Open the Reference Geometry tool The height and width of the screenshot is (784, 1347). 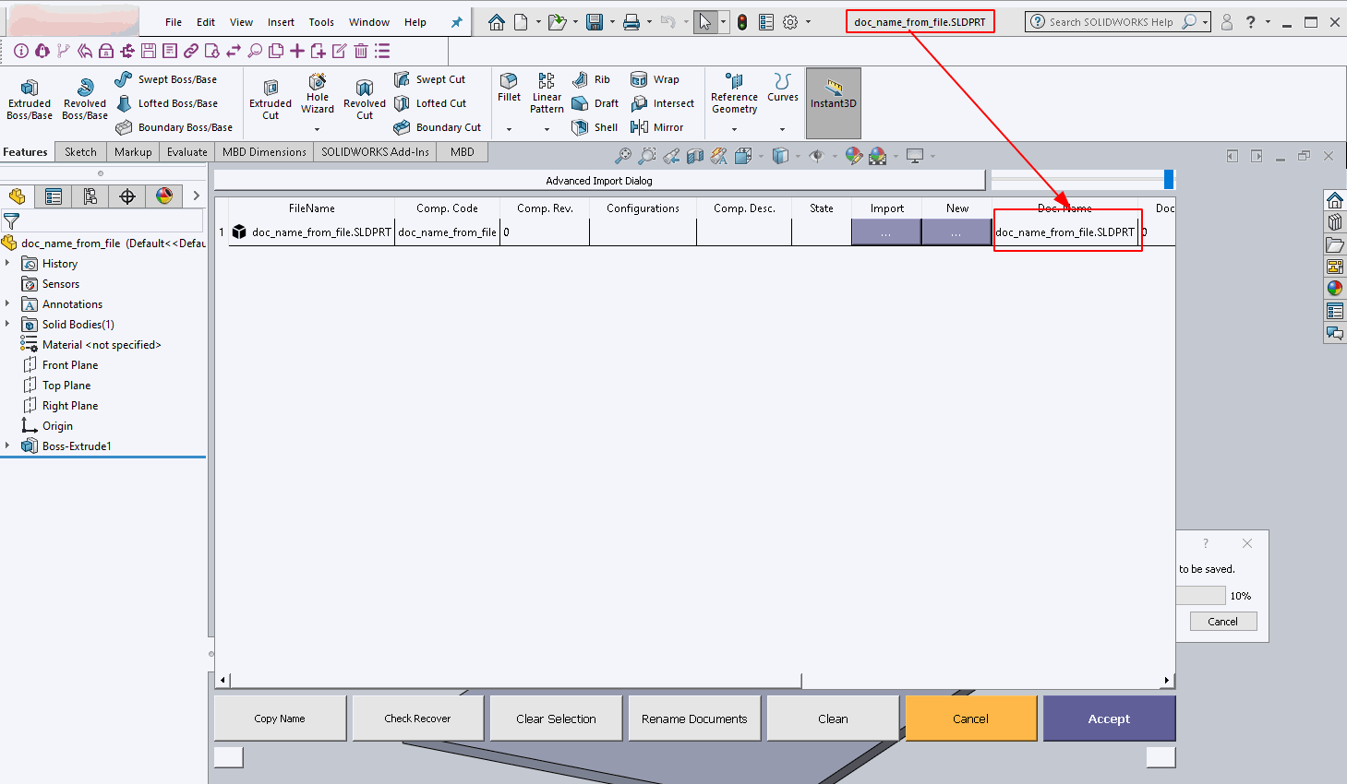[734, 95]
